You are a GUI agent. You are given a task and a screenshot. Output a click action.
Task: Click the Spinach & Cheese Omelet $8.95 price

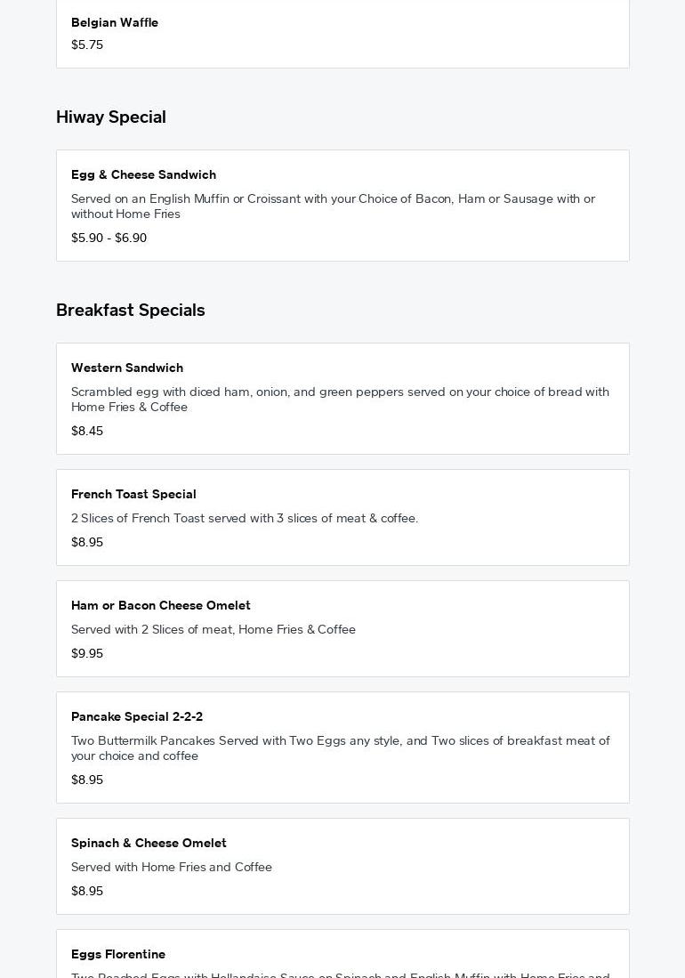pyautogui.click(x=87, y=891)
